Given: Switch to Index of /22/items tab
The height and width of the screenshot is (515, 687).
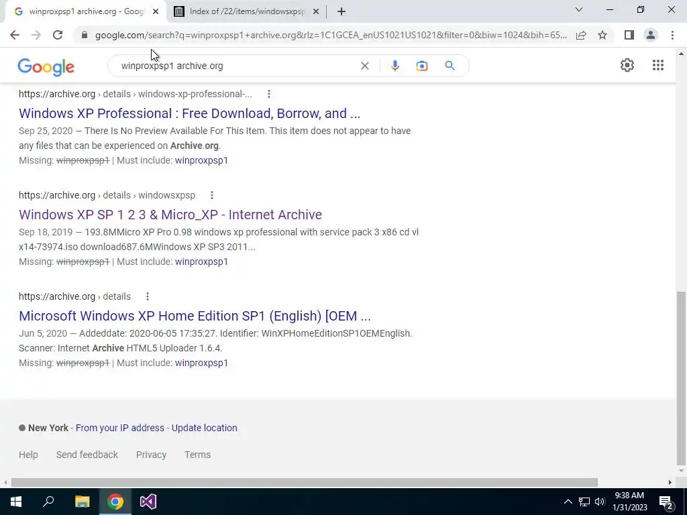Looking at the screenshot, I should pyautogui.click(x=248, y=11).
